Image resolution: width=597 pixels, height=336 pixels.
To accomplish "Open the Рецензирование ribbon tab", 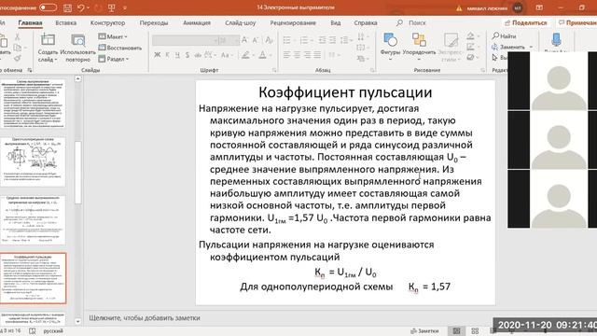I will 293,22.
